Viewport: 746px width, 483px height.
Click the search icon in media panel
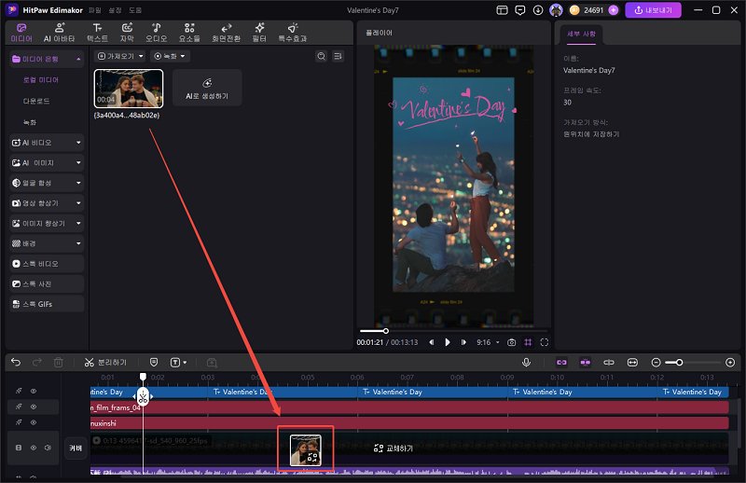point(322,56)
